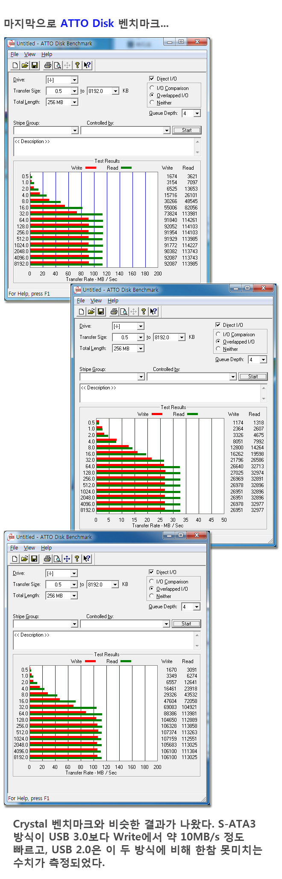Select Neither radio in bottom ATTO window
Image resolution: width=282 pixels, height=879 pixels.
point(152,596)
